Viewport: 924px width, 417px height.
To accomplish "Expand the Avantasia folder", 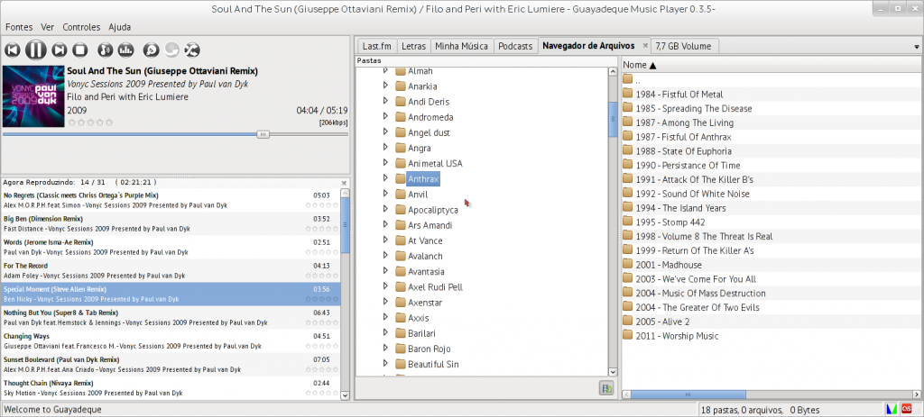I will pyautogui.click(x=385, y=270).
